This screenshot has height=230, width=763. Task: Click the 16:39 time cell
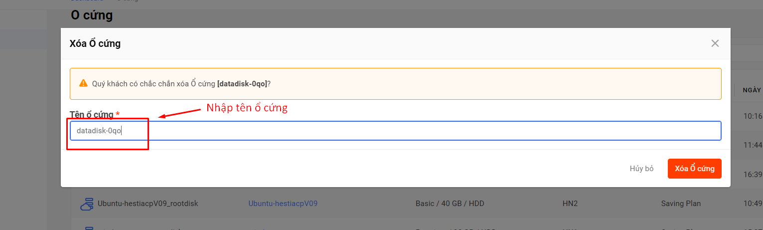[753, 175]
